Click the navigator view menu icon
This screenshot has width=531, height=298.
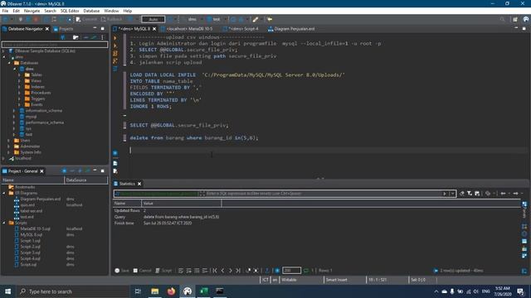click(102, 37)
